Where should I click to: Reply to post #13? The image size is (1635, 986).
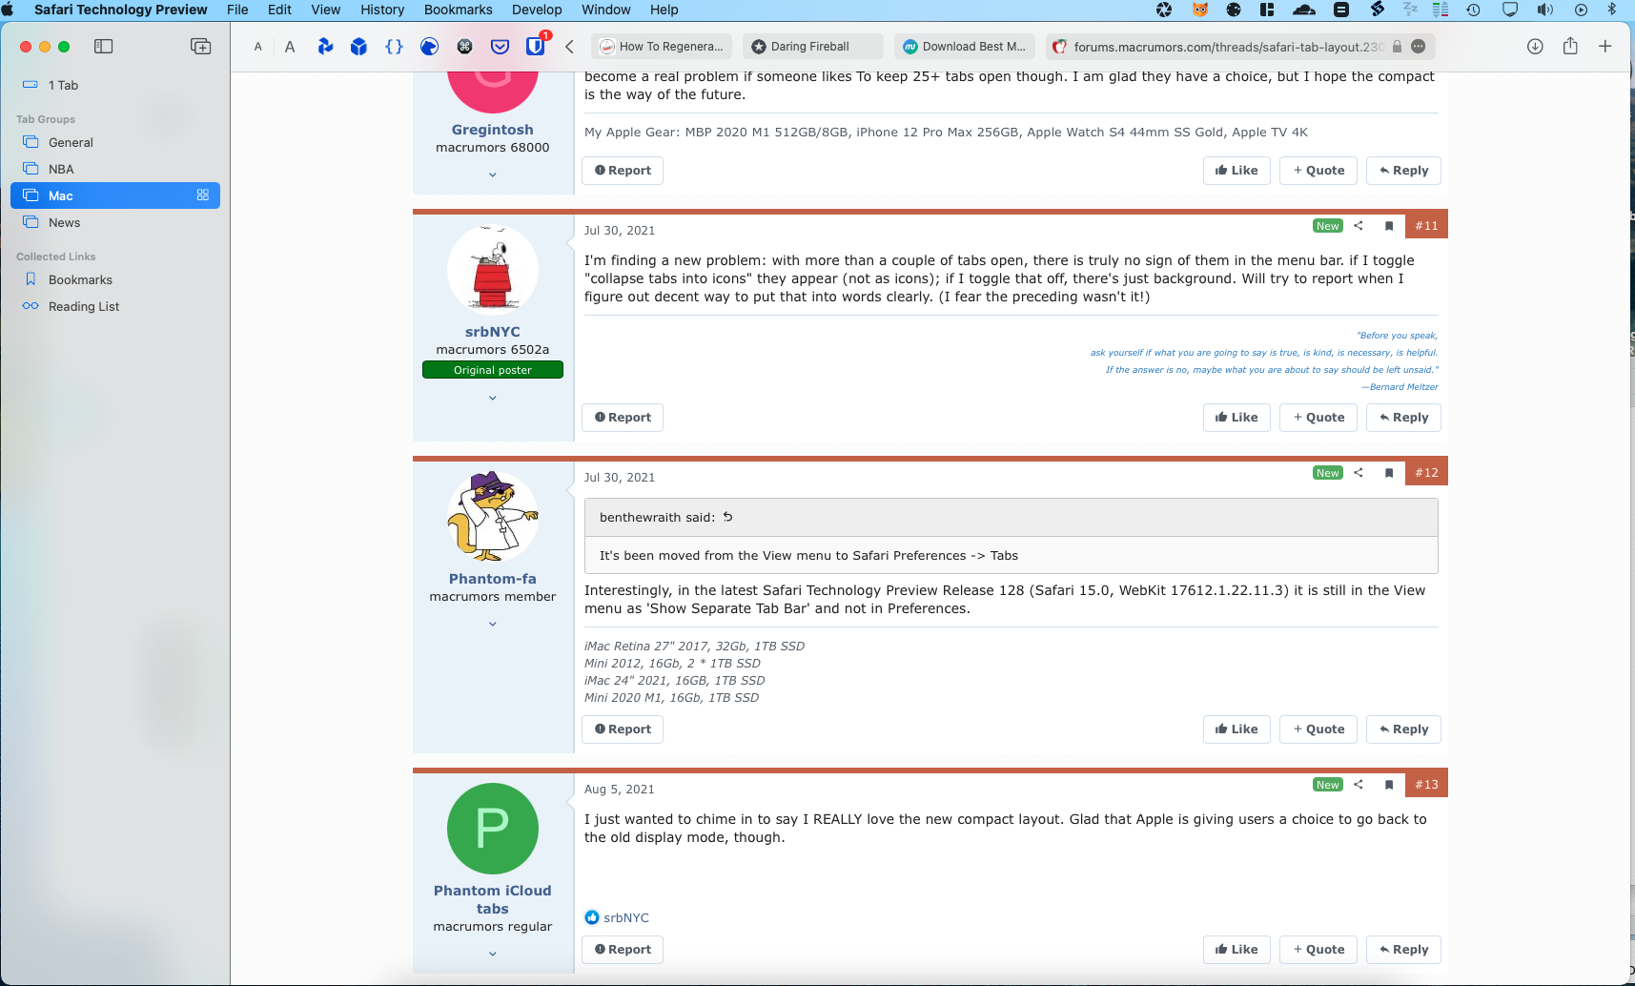coord(1403,950)
